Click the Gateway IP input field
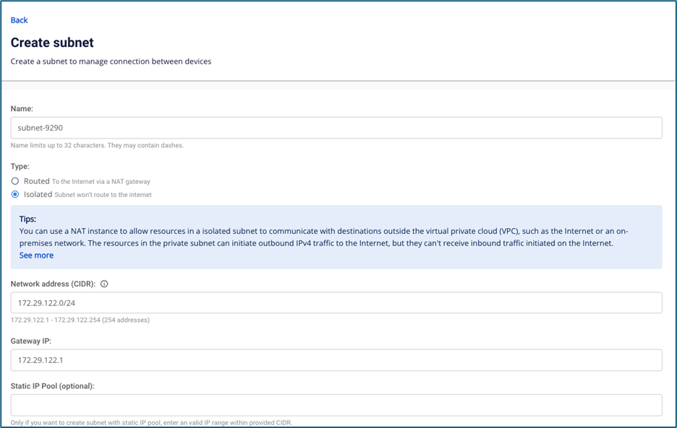Screen dimensions: 677x428 (336, 360)
